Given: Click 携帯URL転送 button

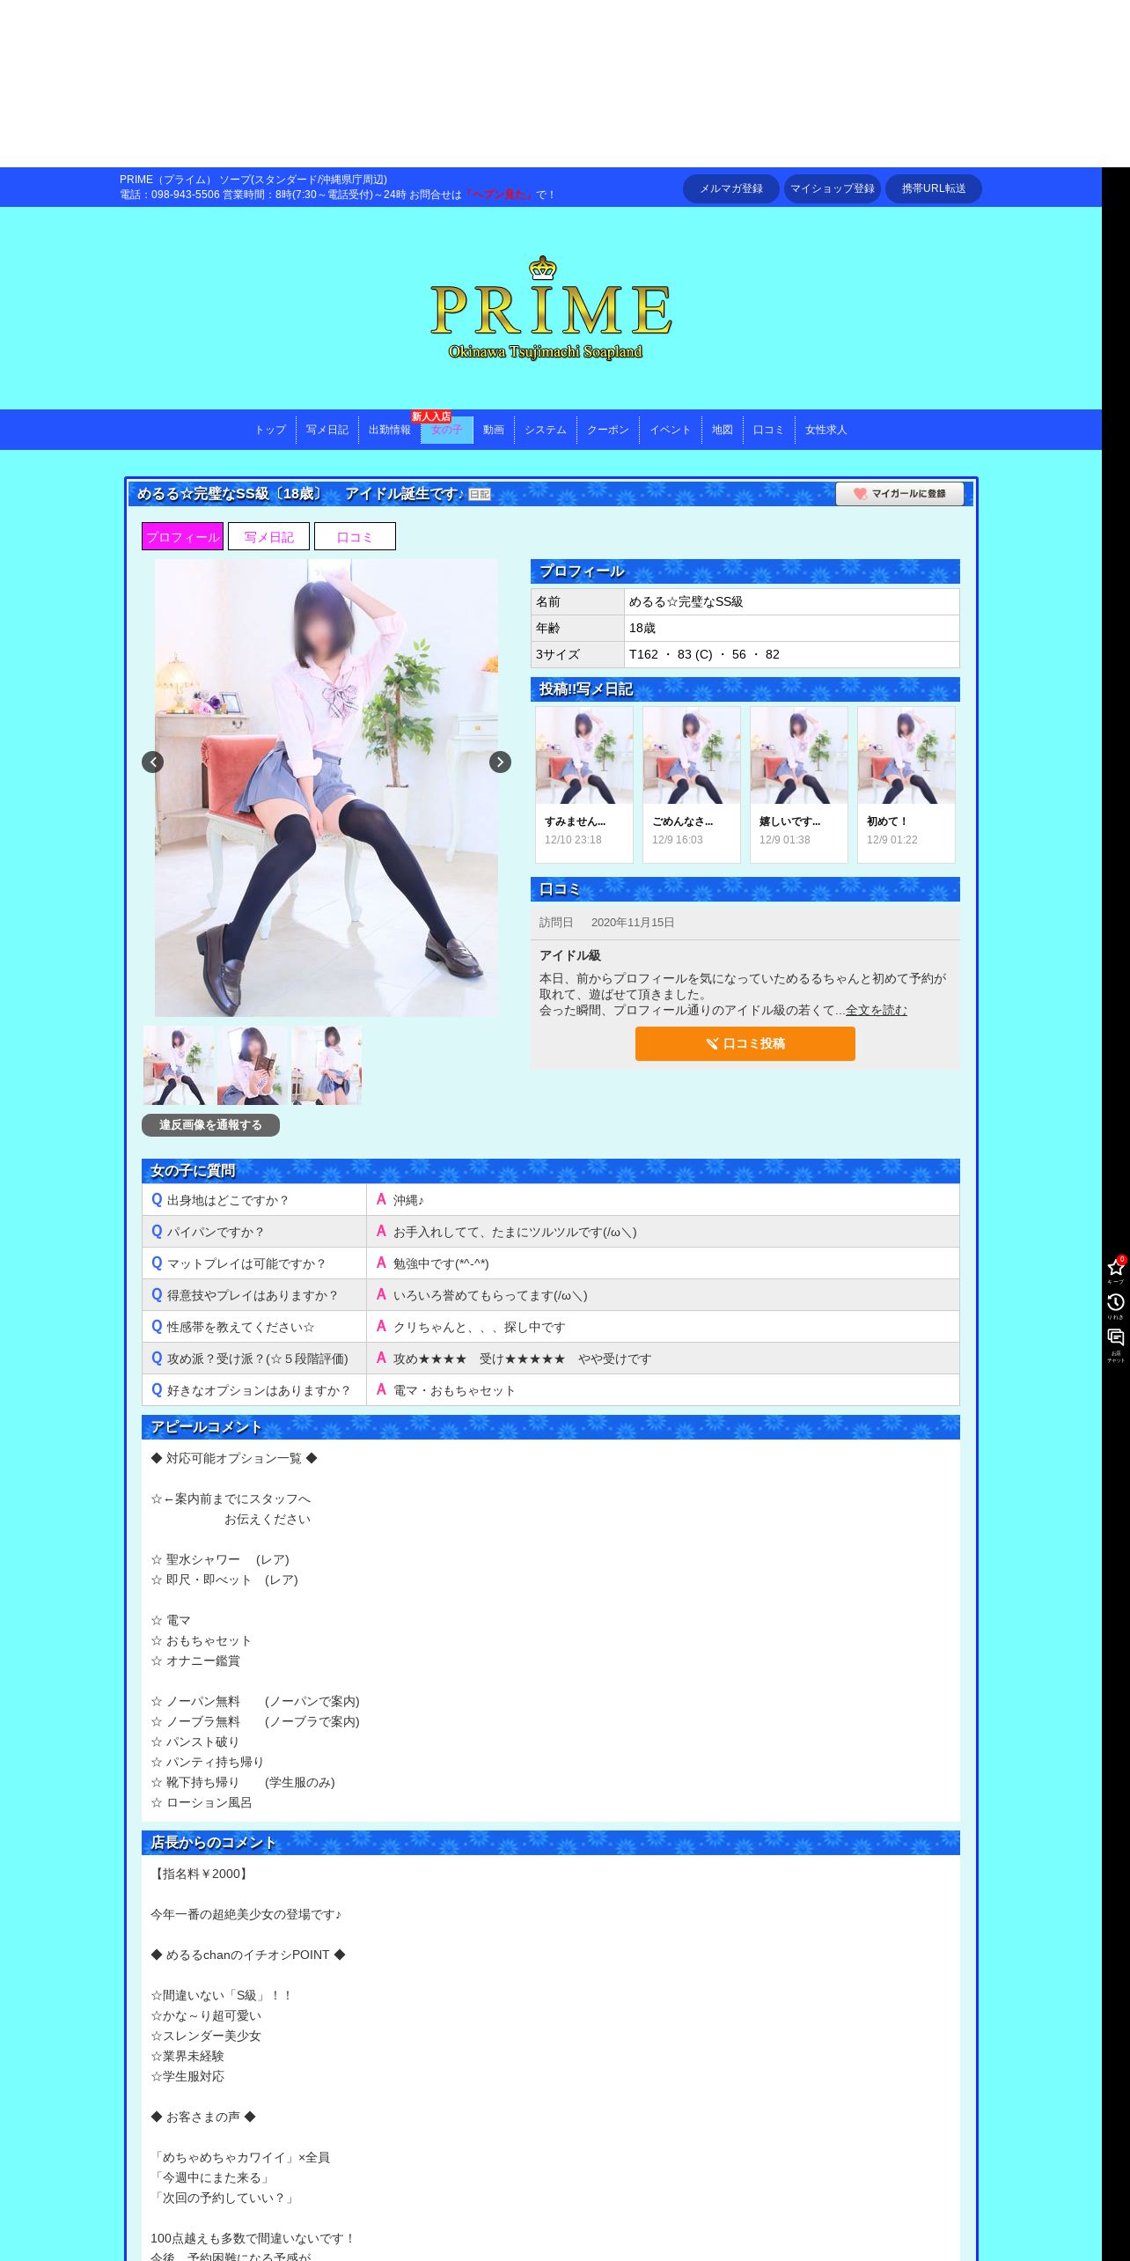Looking at the screenshot, I should coord(934,188).
